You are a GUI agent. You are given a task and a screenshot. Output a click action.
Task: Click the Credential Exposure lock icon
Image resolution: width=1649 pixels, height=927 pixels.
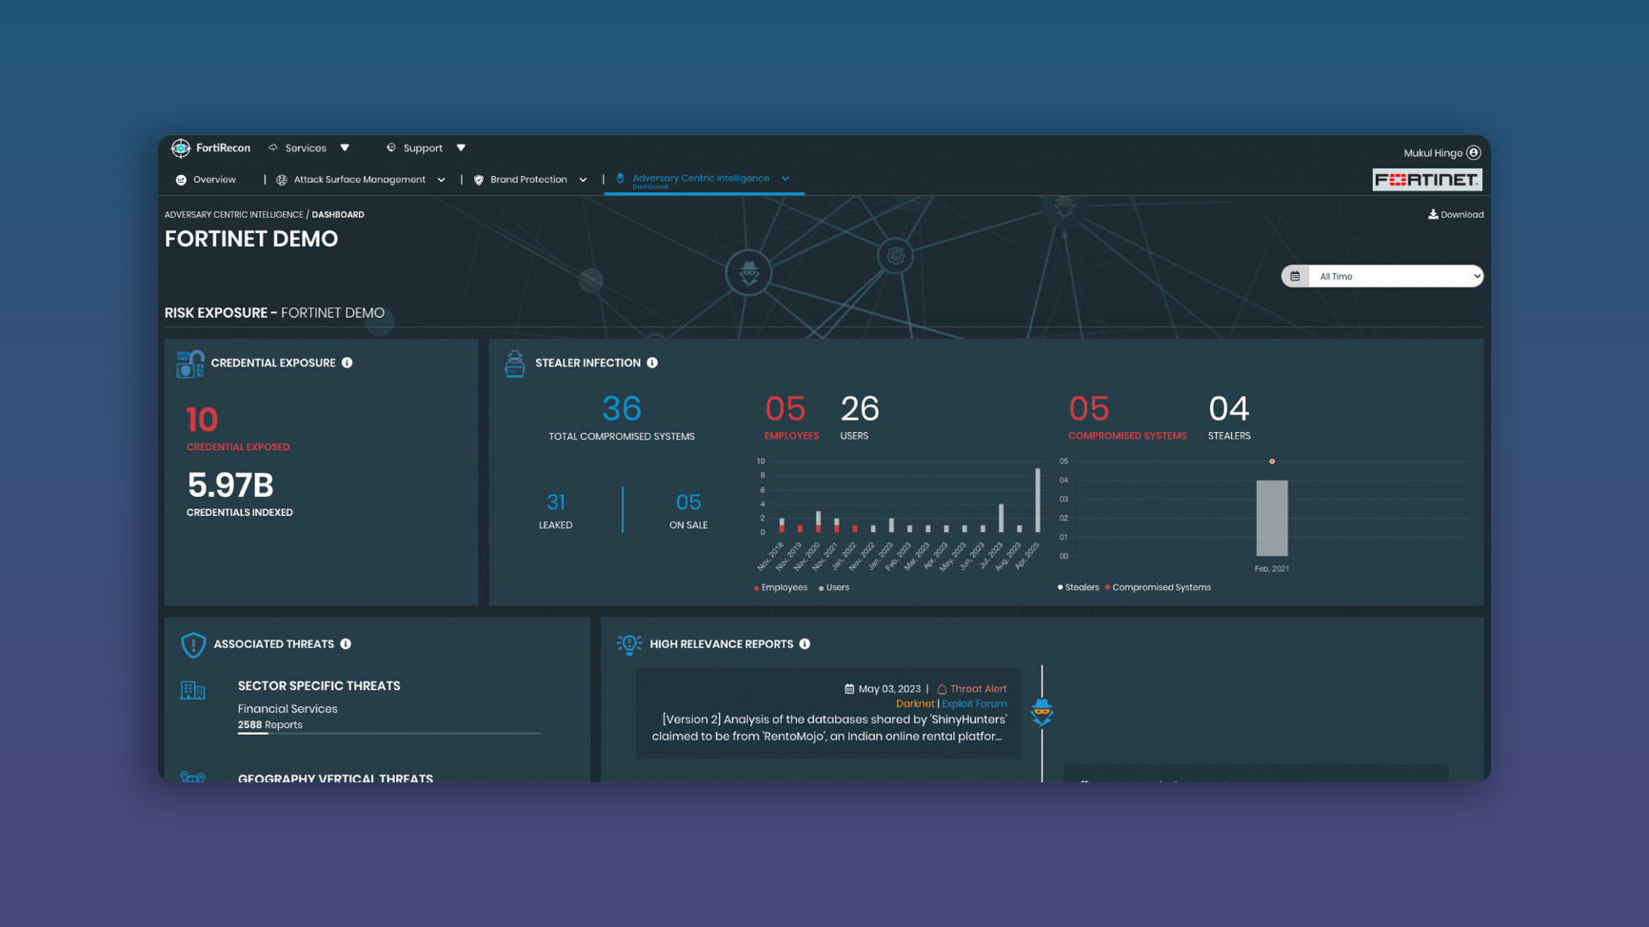pos(189,364)
